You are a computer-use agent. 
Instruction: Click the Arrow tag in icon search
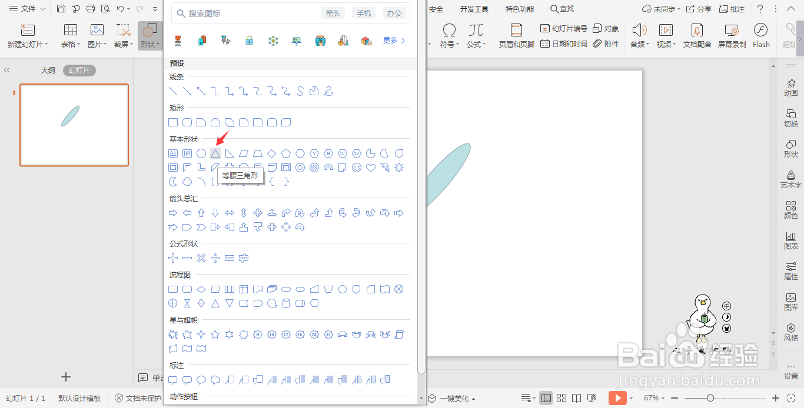pyautogui.click(x=333, y=13)
